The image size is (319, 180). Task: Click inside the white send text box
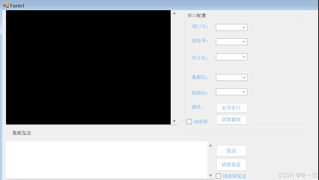click(107, 160)
